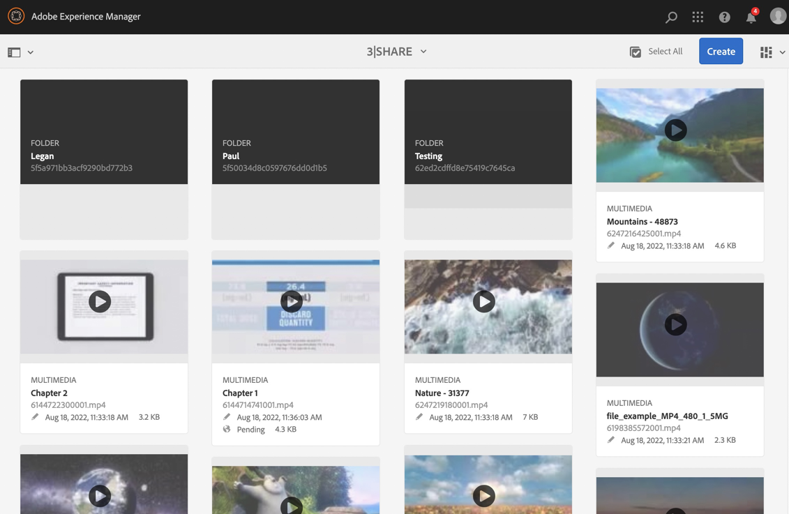Click the card view grid icon
The image size is (789, 514).
coord(766,52)
